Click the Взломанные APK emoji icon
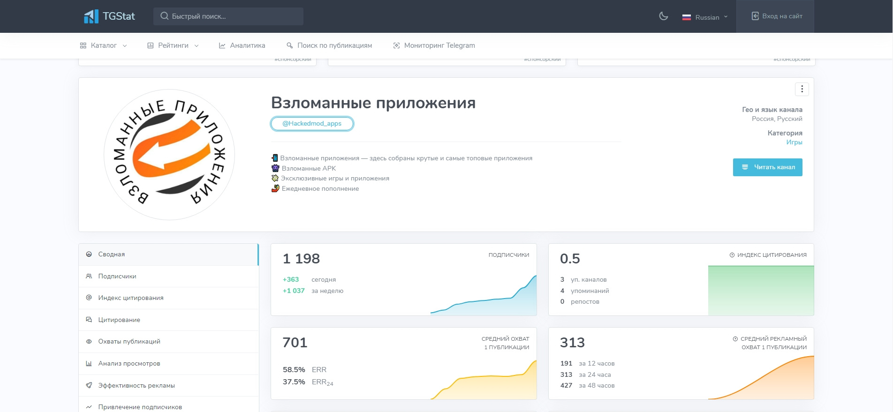 point(275,168)
